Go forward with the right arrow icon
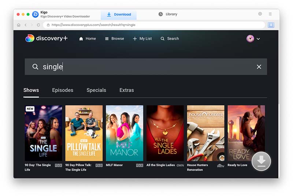The height and width of the screenshot is (196, 293). [31, 25]
